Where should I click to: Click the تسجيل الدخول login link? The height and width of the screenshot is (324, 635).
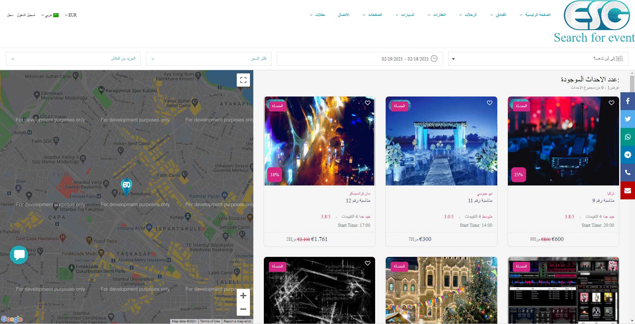pos(26,15)
